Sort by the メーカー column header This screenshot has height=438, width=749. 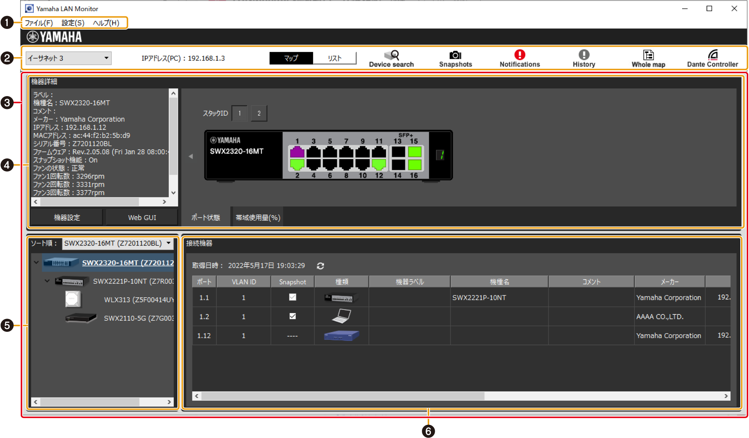[670, 282]
